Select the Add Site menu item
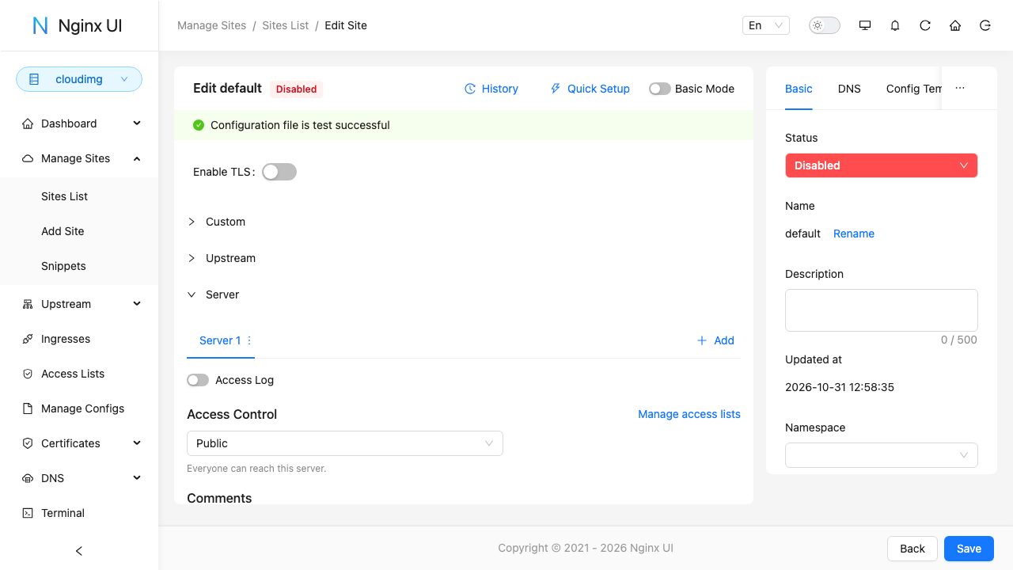Image resolution: width=1013 pixels, height=570 pixels. [x=79, y=231]
